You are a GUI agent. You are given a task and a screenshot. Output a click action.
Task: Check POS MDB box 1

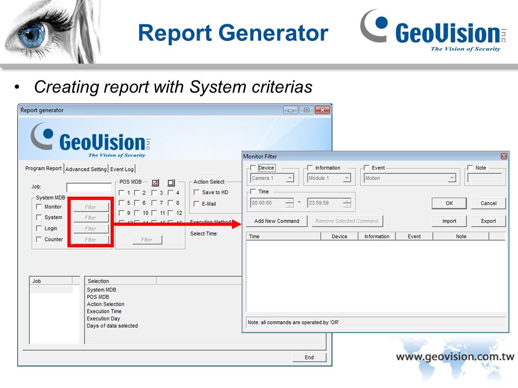[121, 193]
